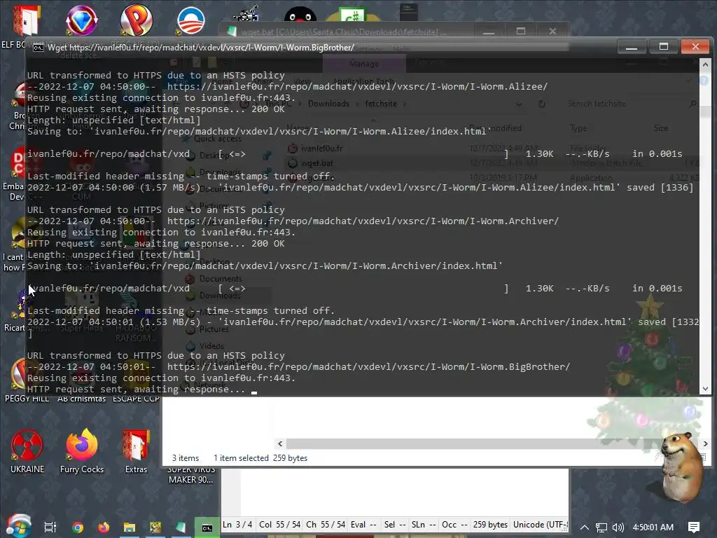Click the 'Ln 3 / 4' status field
This screenshot has width=717, height=538.
[237, 525]
